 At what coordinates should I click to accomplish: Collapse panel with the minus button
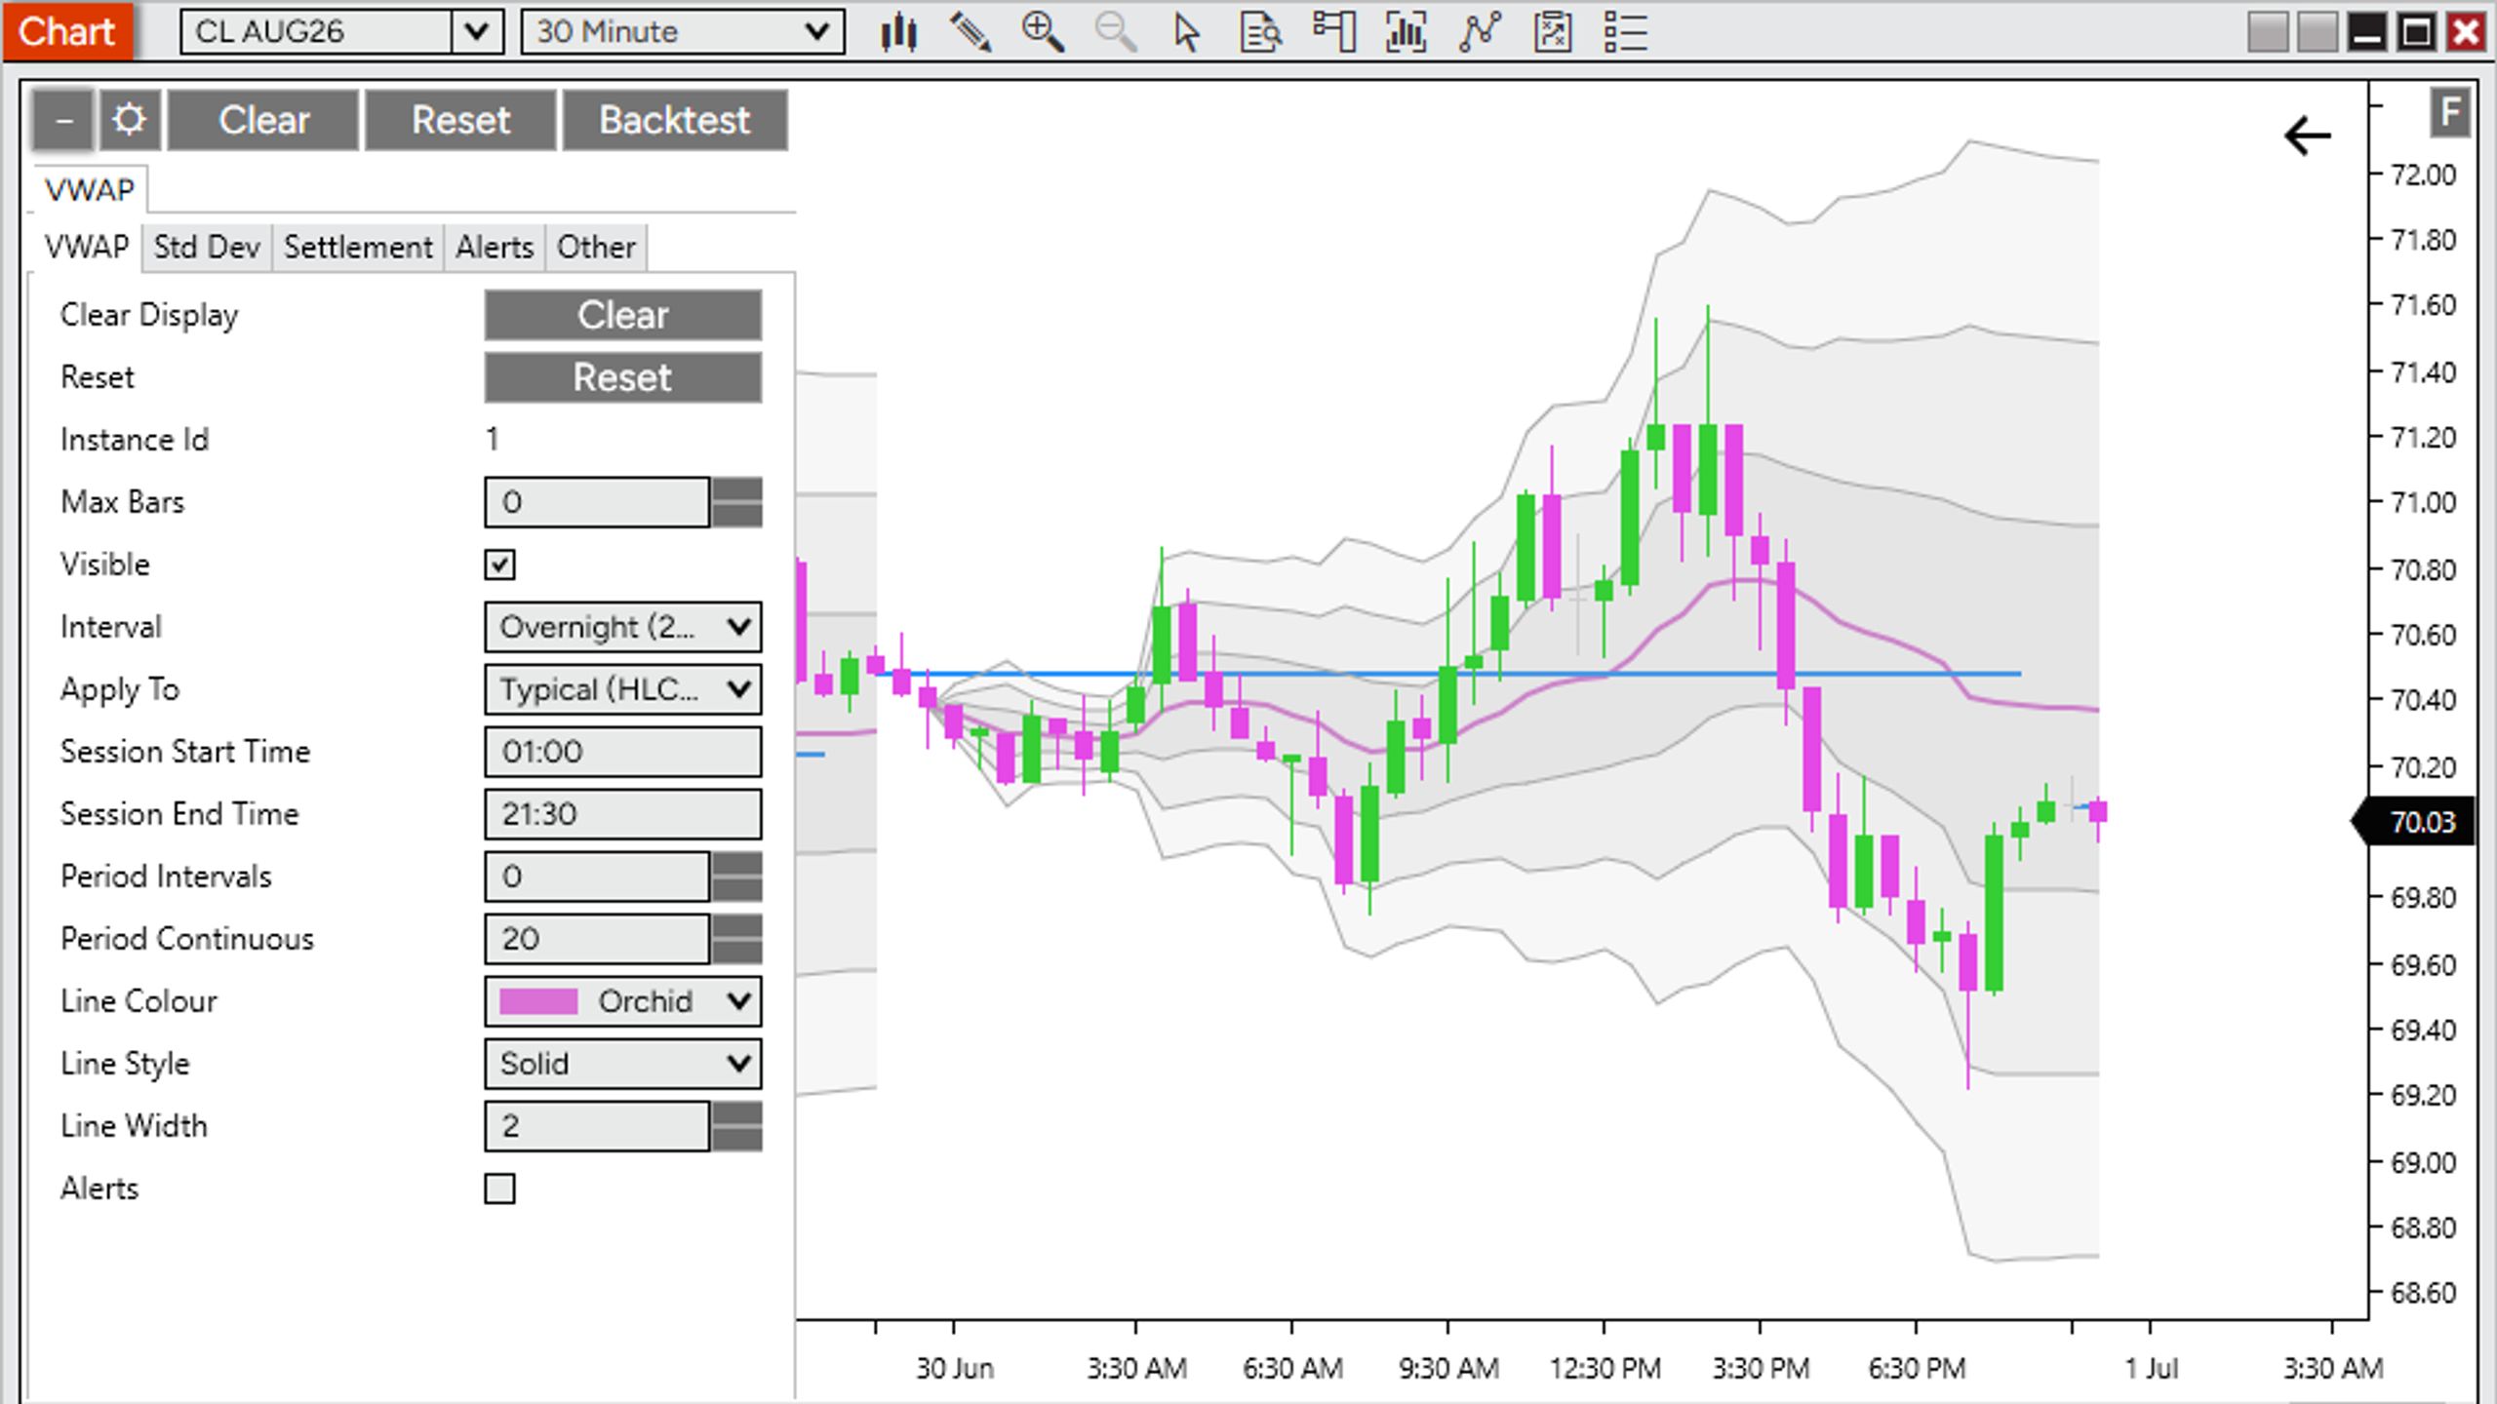63,120
